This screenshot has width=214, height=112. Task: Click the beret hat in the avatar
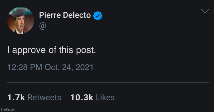[19, 12]
